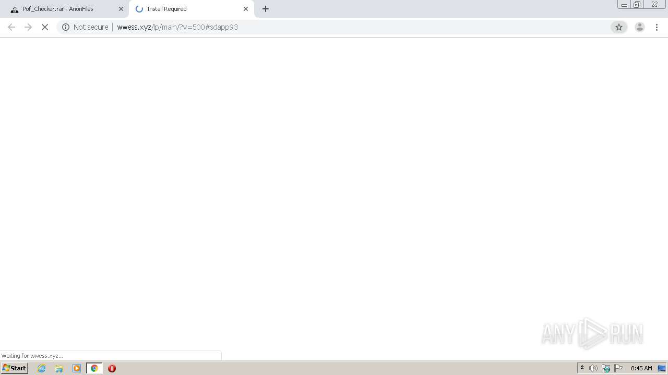The height and width of the screenshot is (375, 668).
Task: Open Chrome three-dot menu
Action: (x=657, y=27)
